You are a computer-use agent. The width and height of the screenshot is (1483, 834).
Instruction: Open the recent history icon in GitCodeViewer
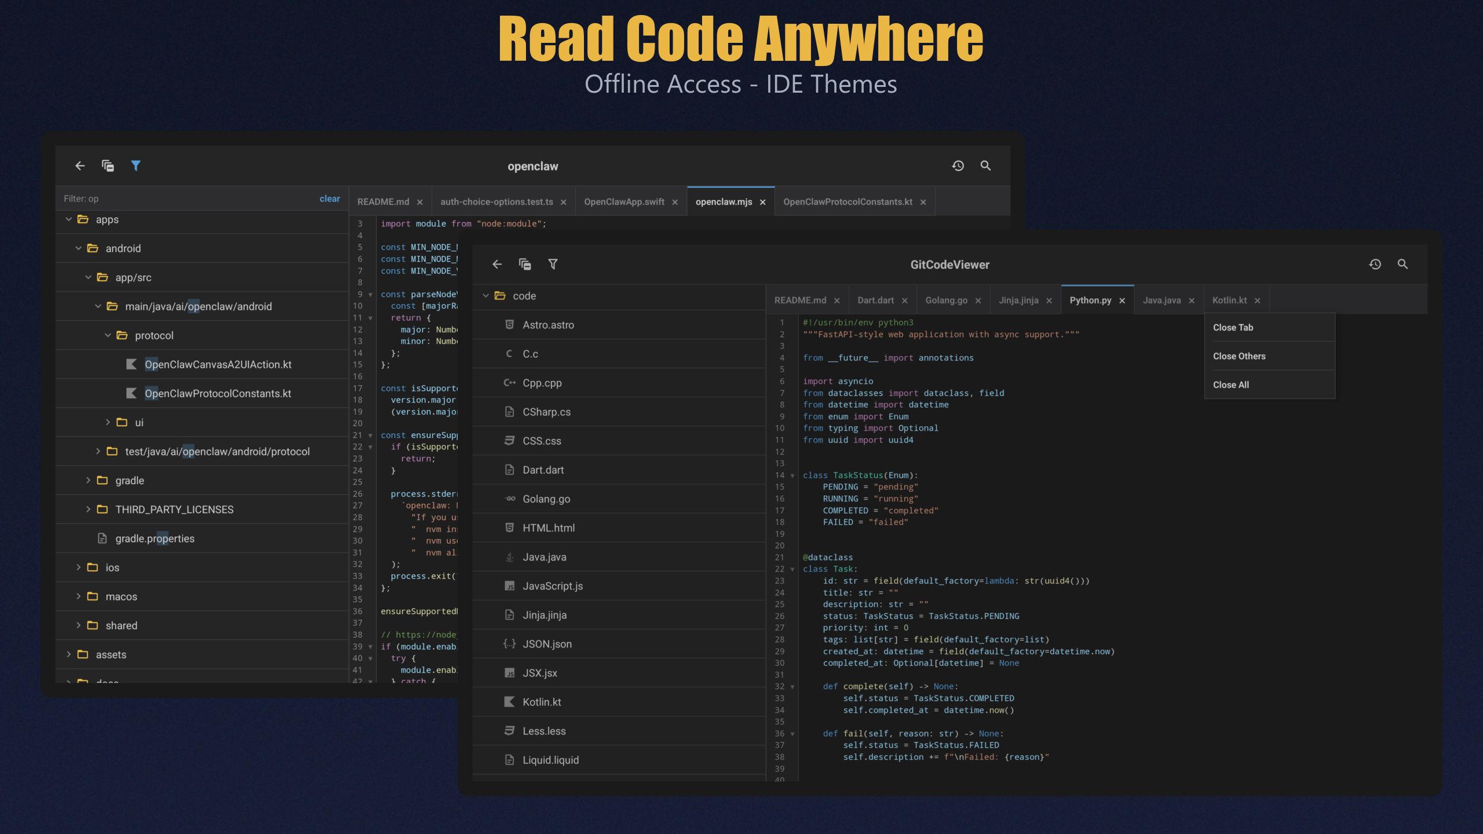point(1375,264)
